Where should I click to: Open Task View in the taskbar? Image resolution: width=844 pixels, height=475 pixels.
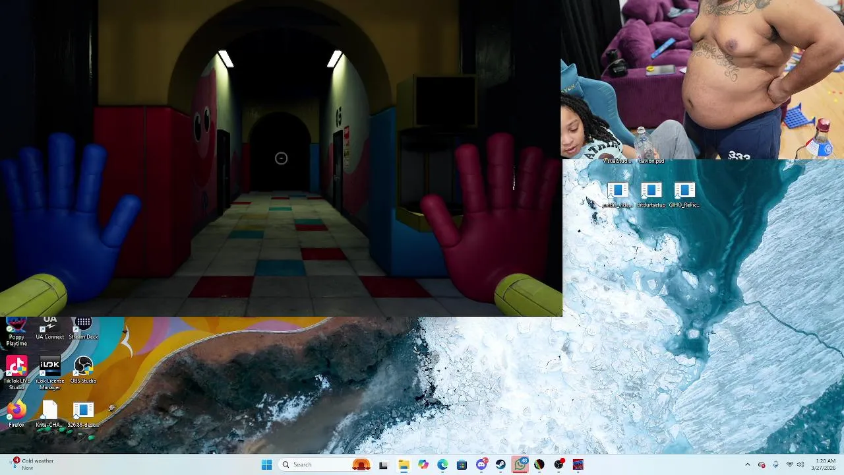click(383, 464)
